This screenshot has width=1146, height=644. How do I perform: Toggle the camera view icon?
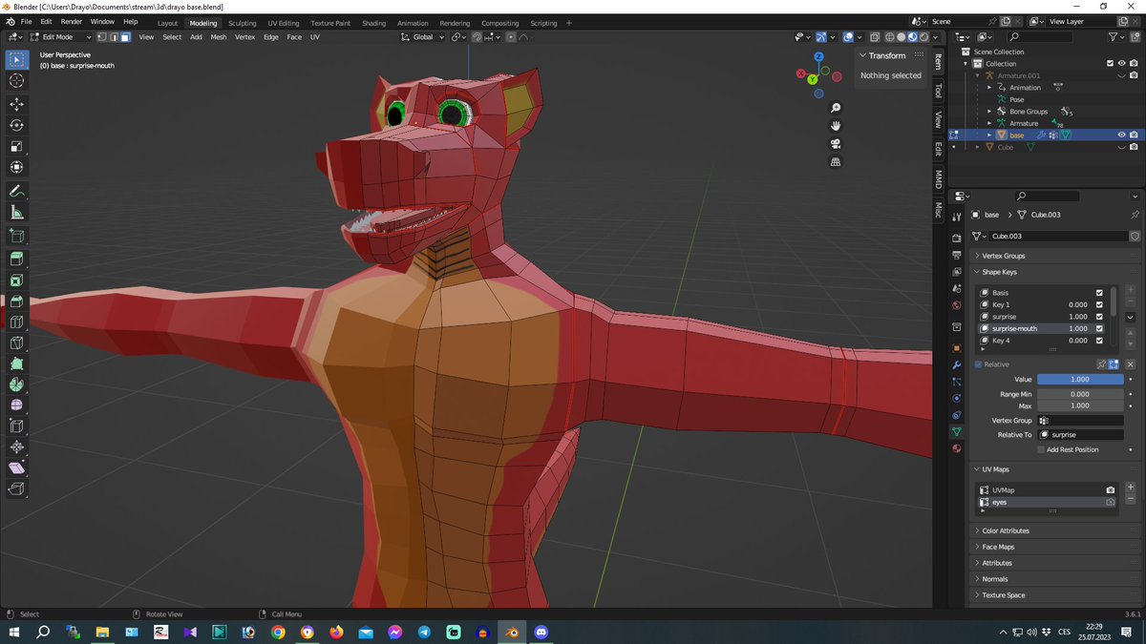pos(836,144)
